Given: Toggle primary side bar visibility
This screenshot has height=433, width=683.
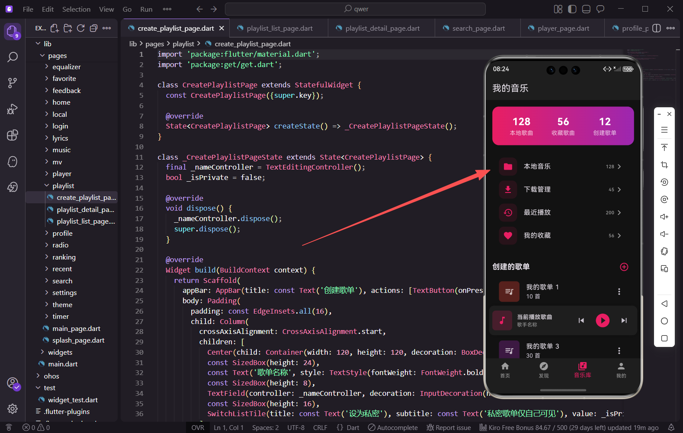Looking at the screenshot, I should pos(572,9).
